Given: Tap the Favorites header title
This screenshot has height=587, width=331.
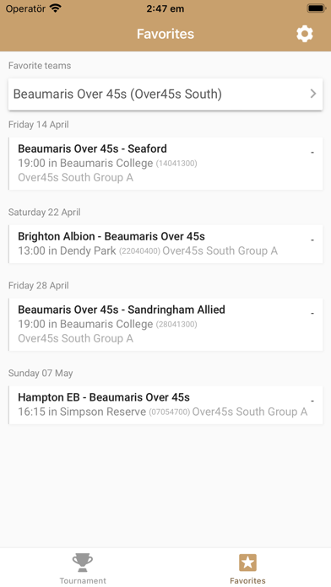Looking at the screenshot, I should coord(165,34).
